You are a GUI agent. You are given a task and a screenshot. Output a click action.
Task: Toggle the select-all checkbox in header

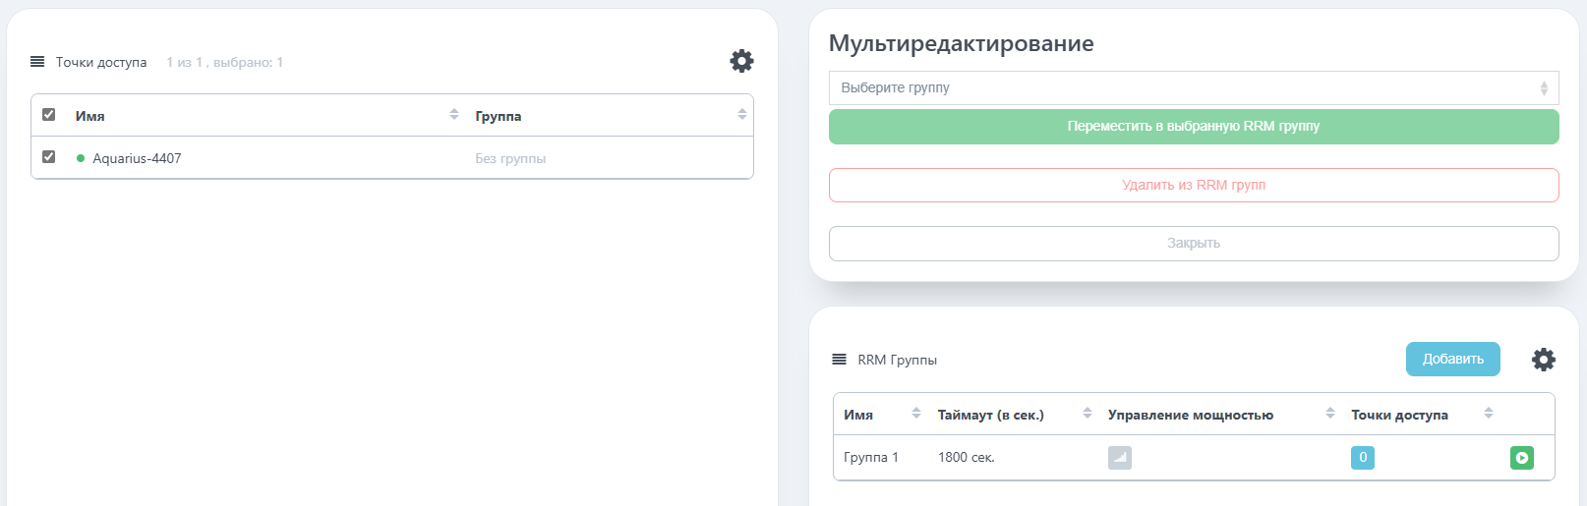pyautogui.click(x=49, y=115)
